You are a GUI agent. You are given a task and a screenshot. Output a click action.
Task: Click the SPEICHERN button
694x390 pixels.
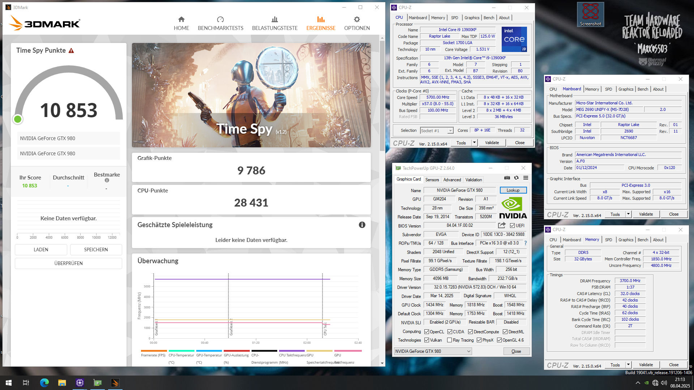[96, 250]
